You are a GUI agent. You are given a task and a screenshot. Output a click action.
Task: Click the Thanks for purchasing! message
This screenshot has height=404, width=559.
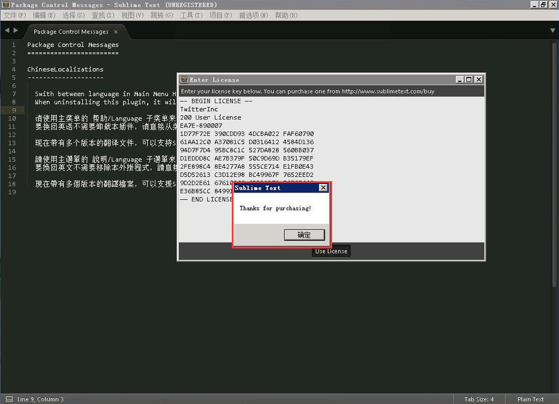click(x=275, y=208)
